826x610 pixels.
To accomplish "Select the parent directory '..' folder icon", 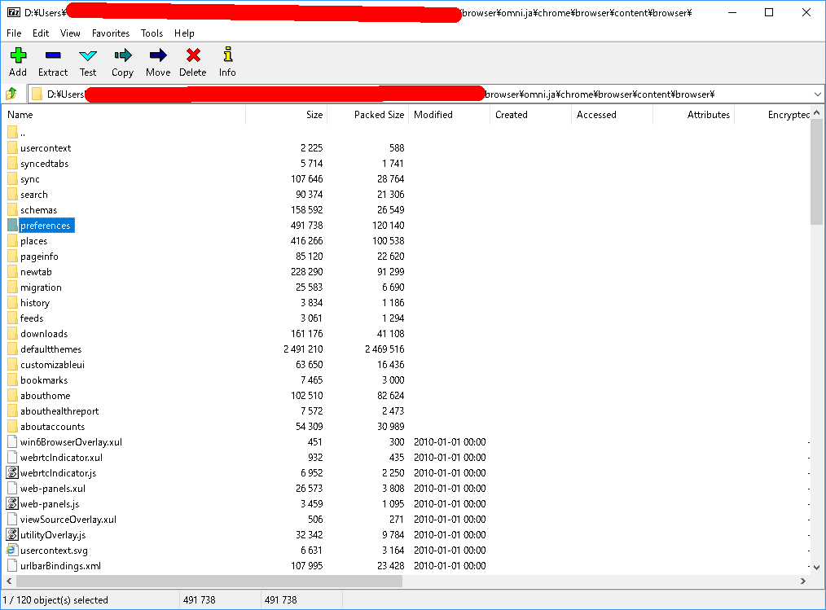I will (13, 133).
